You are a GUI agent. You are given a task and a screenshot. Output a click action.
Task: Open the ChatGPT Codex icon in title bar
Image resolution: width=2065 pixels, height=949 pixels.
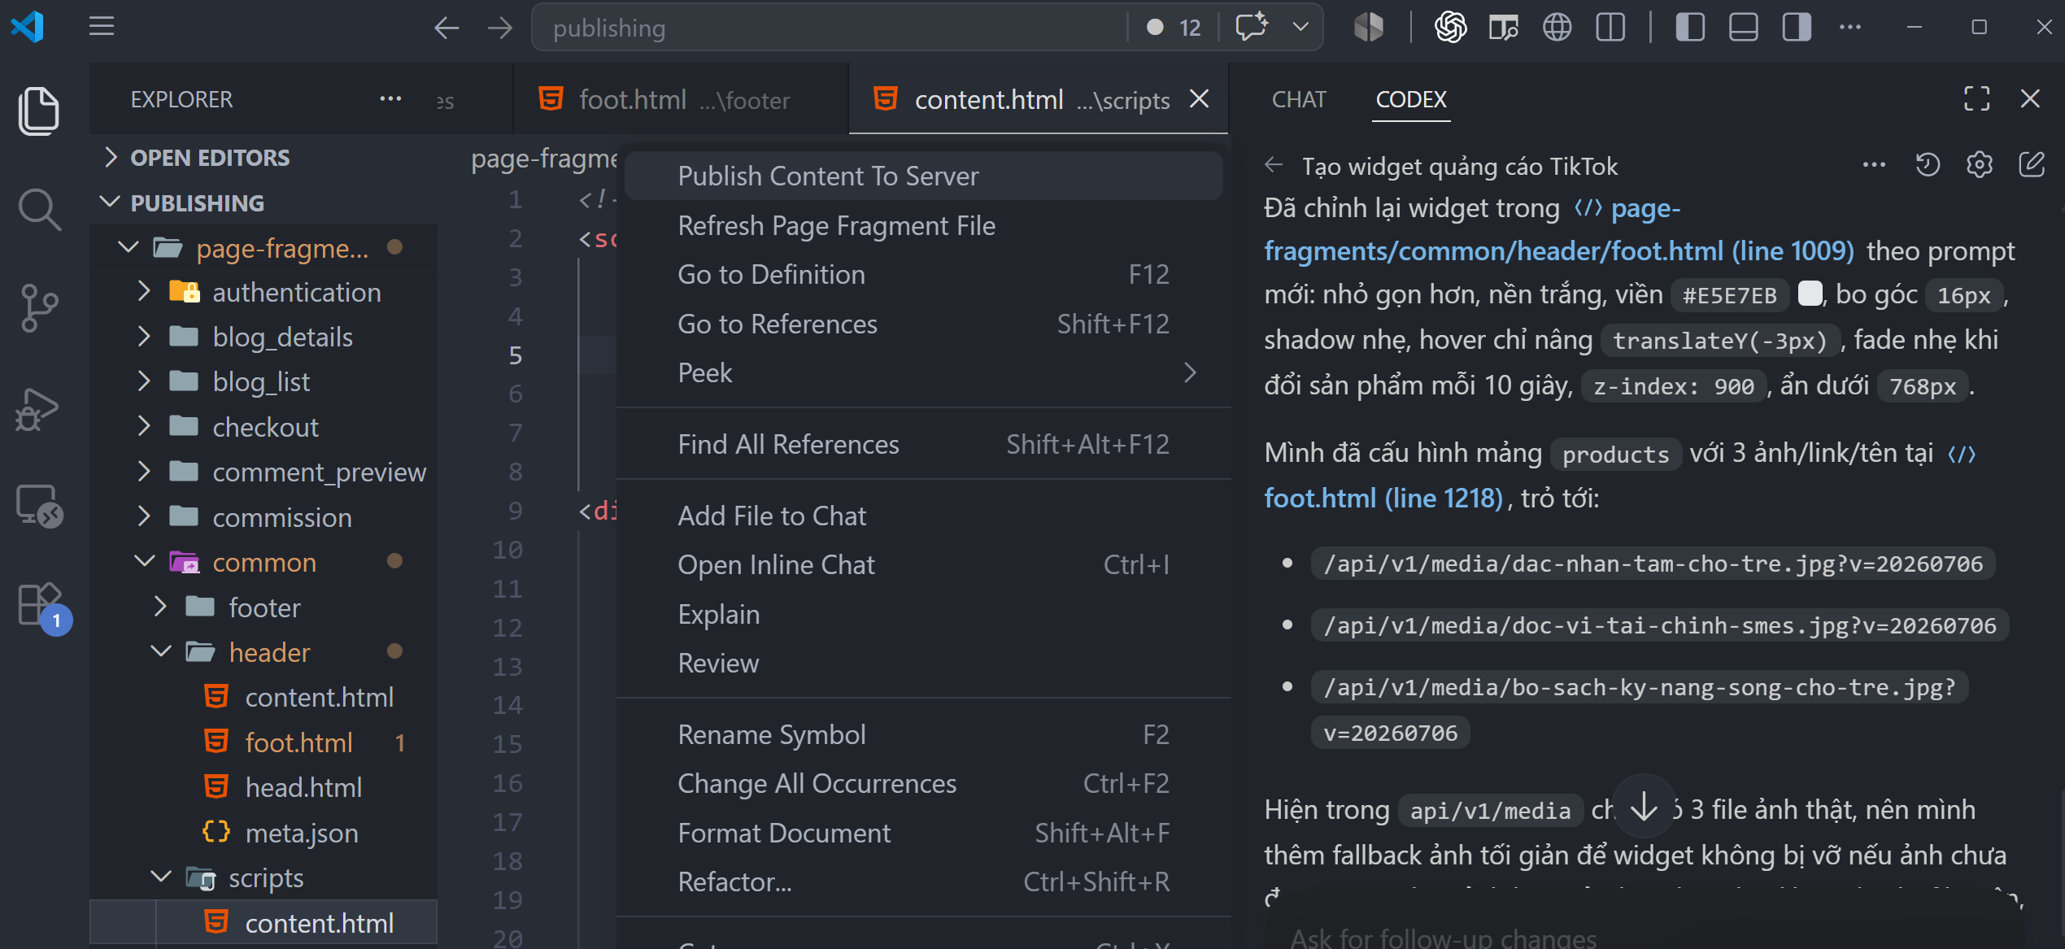tap(1450, 28)
